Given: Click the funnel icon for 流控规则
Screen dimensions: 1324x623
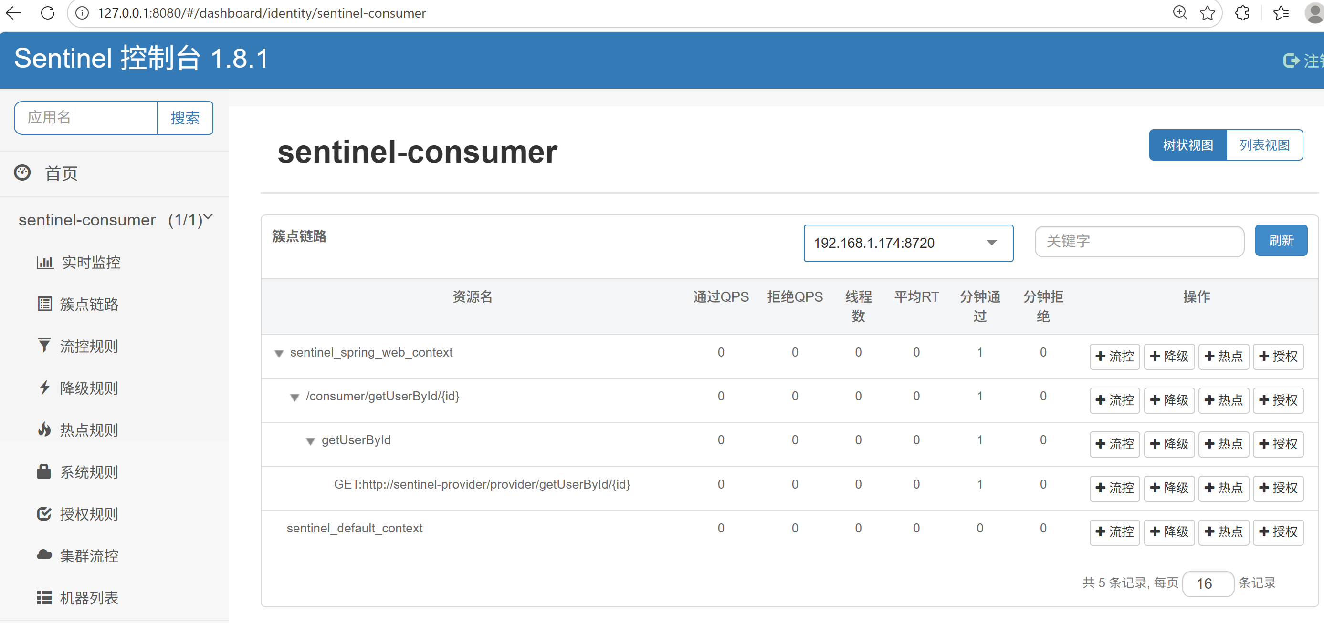Looking at the screenshot, I should point(45,346).
